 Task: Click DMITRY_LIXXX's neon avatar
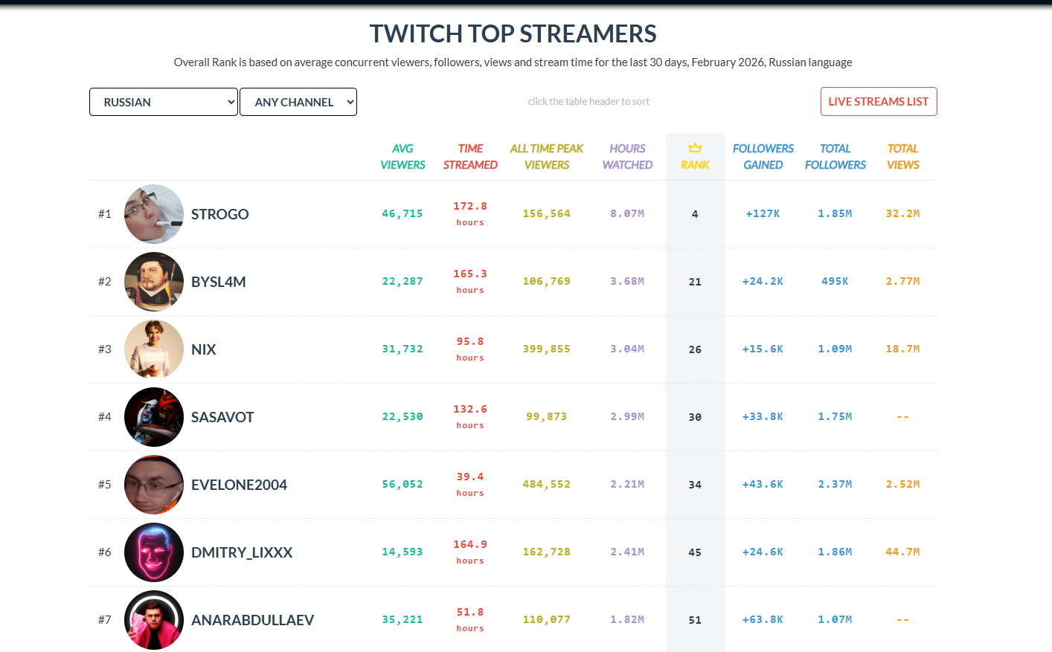pyautogui.click(x=154, y=552)
